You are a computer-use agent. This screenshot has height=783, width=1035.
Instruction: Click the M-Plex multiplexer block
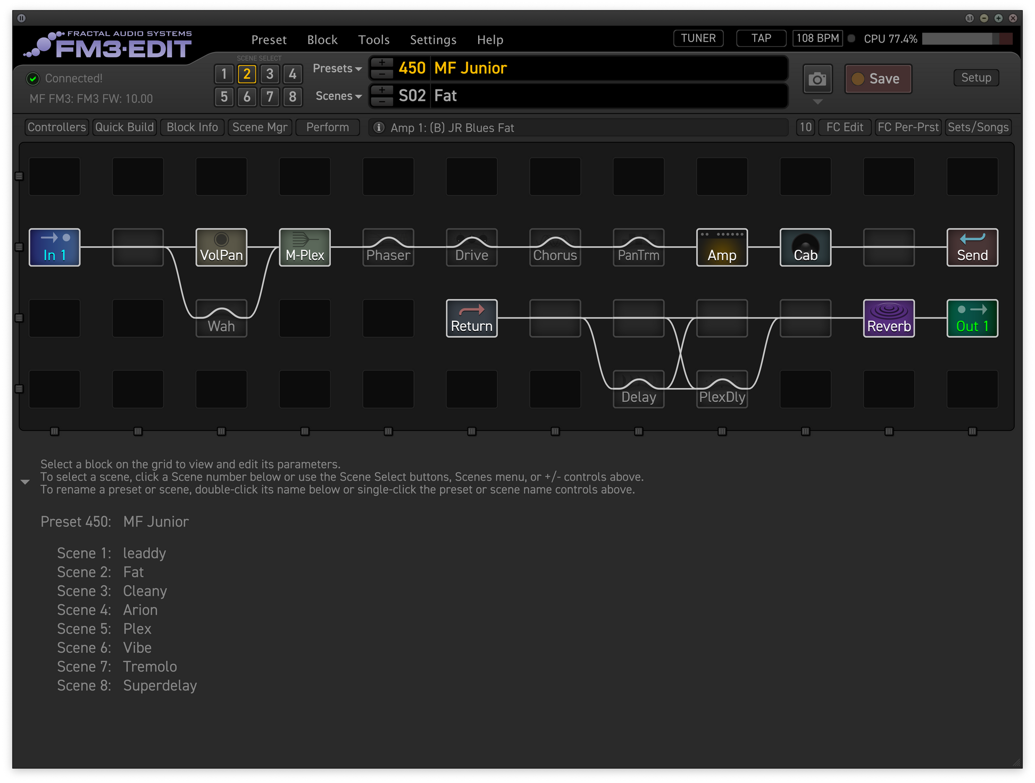click(305, 247)
